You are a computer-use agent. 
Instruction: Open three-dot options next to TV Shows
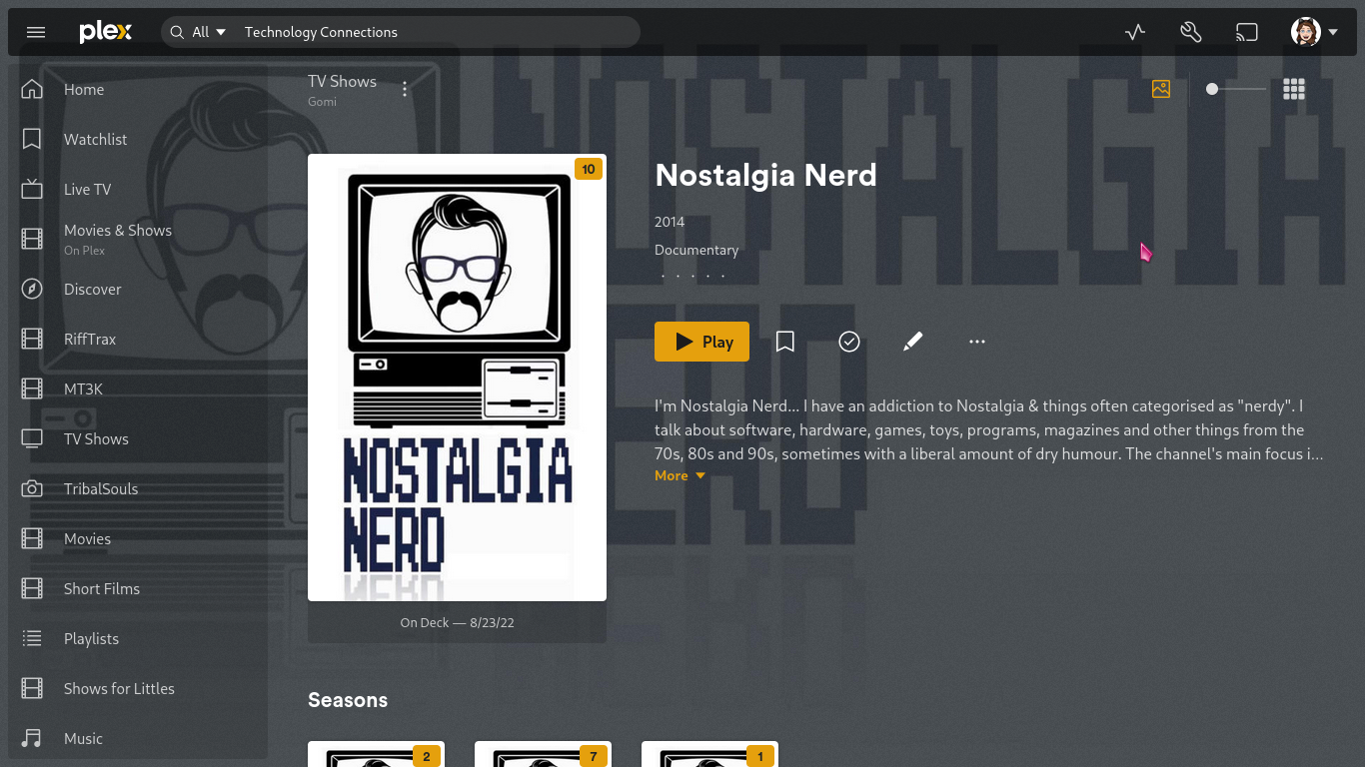(405, 90)
